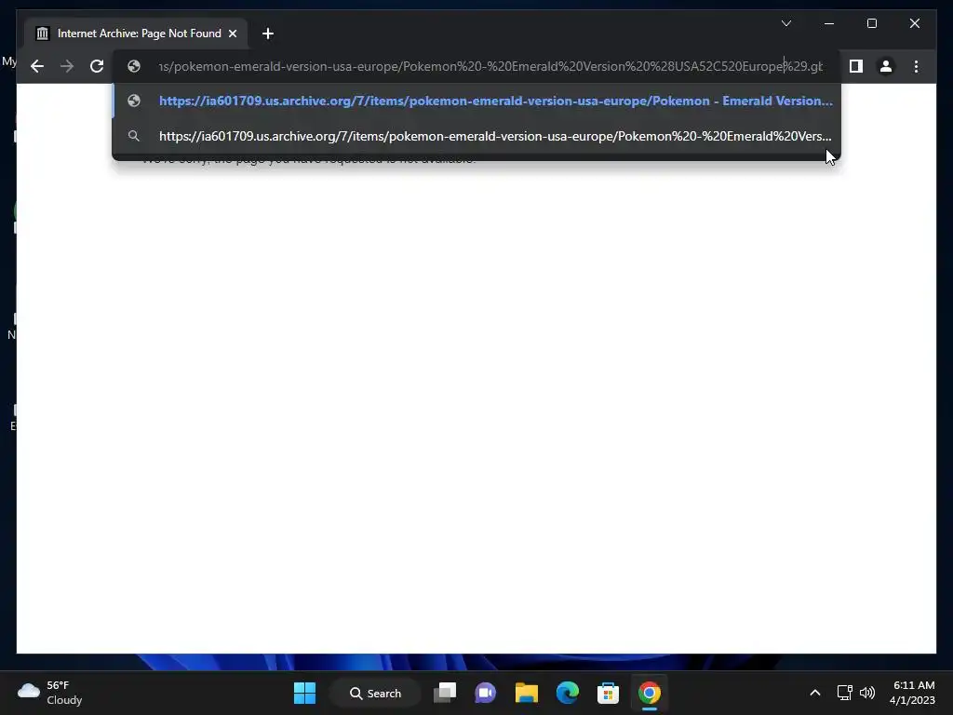
Task: Open Microsoft Store from the taskbar
Action: click(x=608, y=693)
